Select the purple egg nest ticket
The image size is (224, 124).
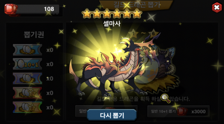pos(27,78)
